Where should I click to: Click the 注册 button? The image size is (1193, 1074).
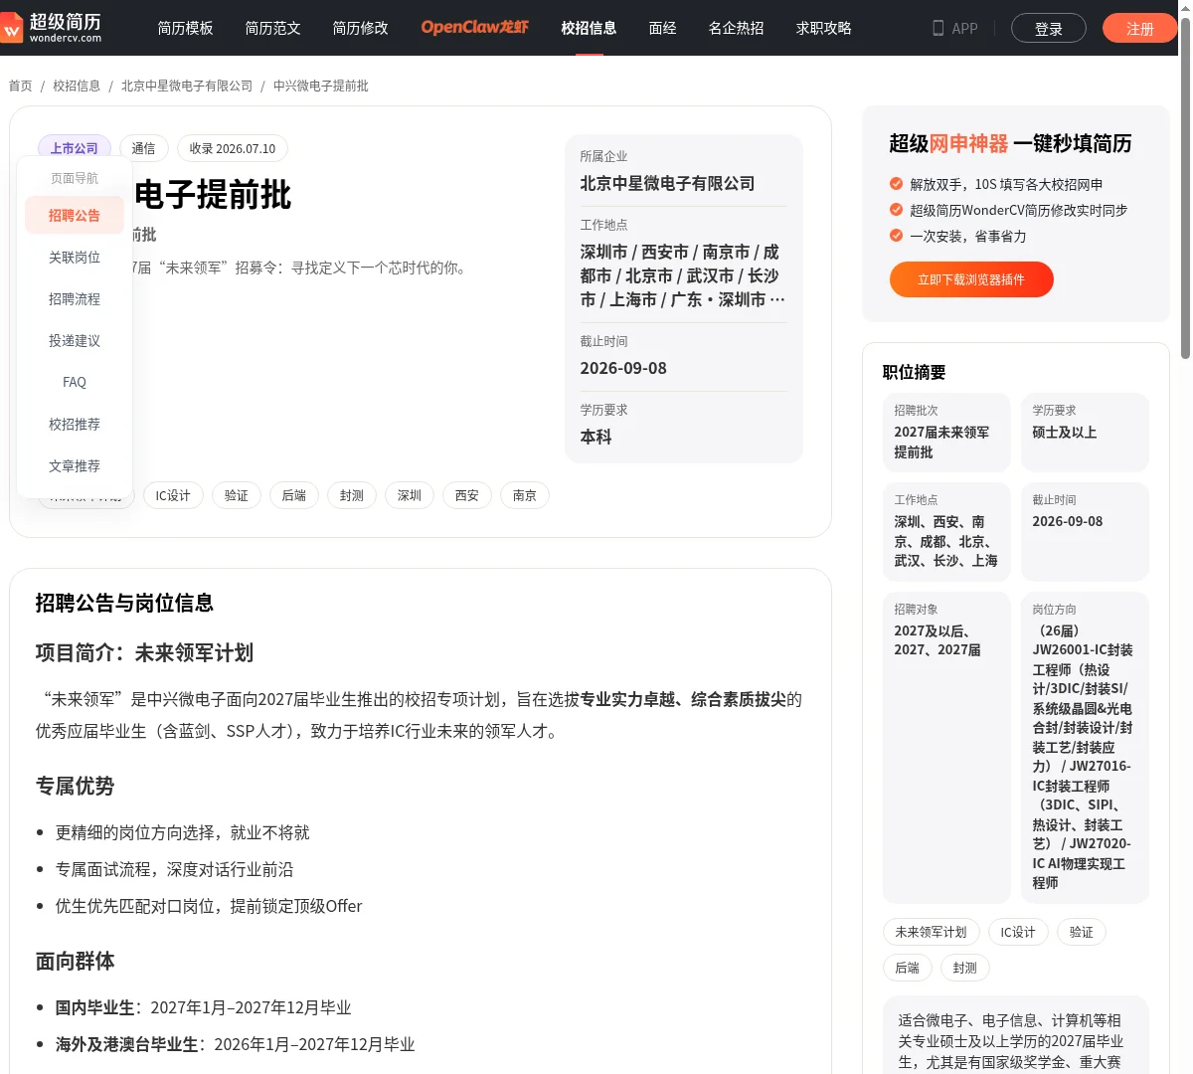click(1139, 28)
